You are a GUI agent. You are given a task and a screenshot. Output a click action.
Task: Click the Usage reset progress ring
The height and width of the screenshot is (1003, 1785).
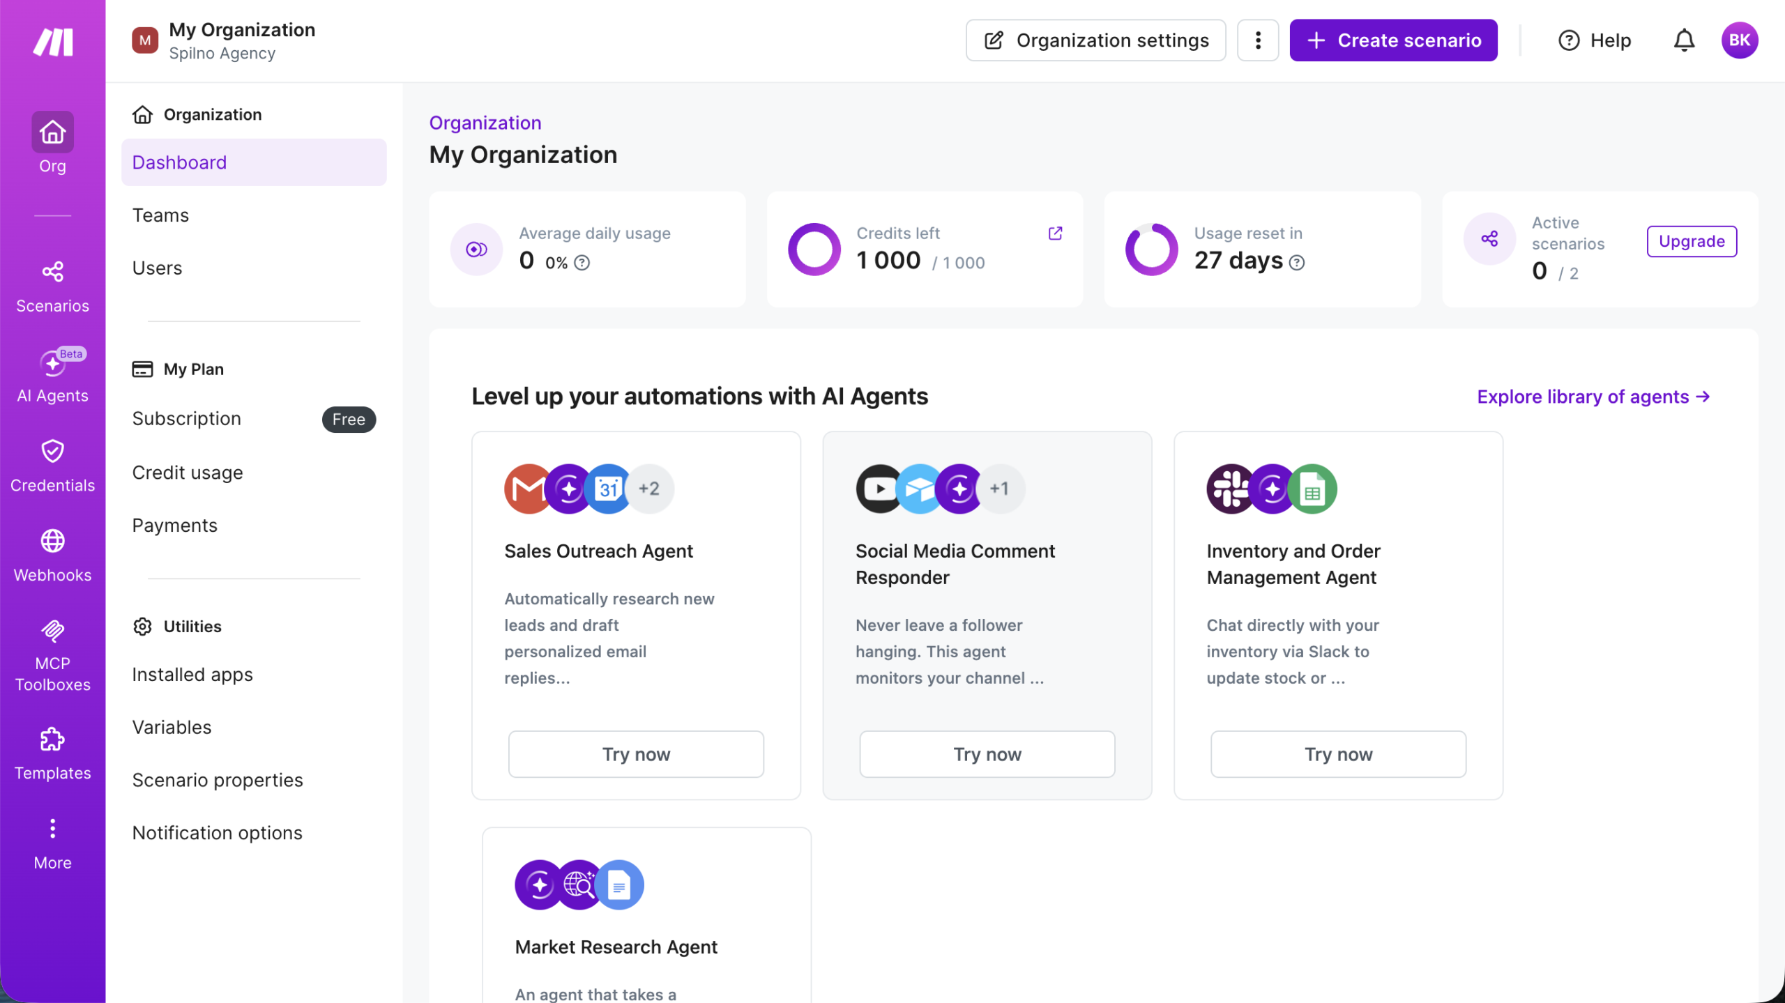pyautogui.click(x=1151, y=250)
